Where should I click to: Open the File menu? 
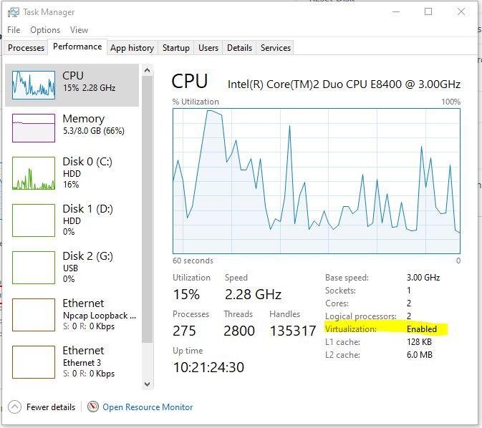click(x=14, y=30)
